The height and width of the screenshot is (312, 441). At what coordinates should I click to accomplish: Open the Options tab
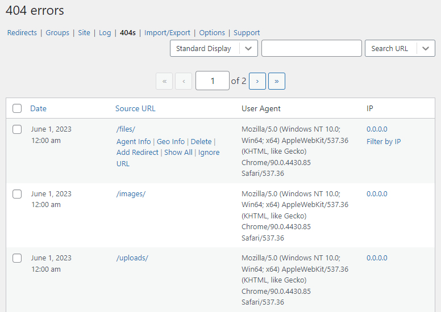[212, 33]
